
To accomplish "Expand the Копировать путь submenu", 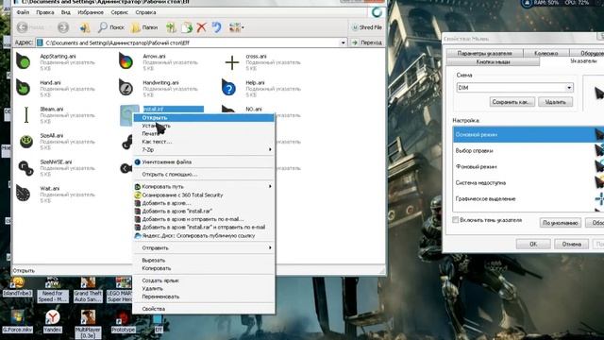I will coord(204,187).
